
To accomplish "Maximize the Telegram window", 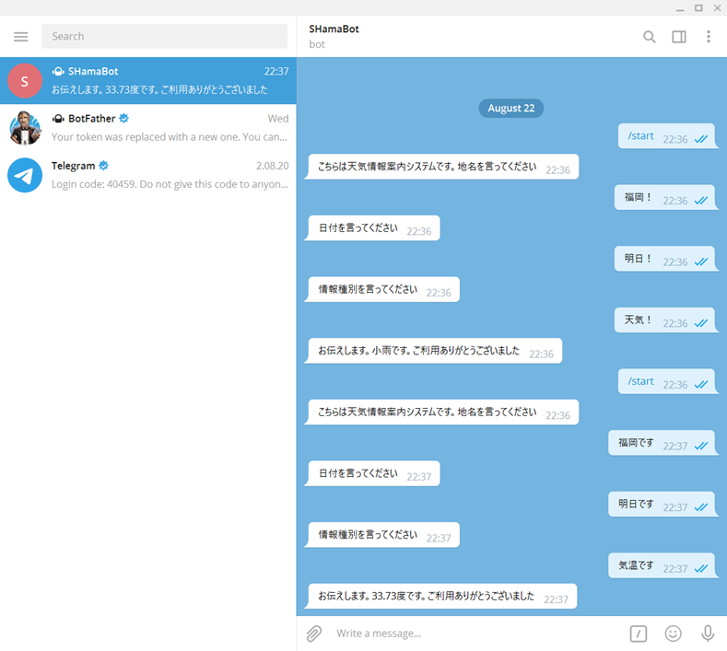I will click(x=698, y=7).
